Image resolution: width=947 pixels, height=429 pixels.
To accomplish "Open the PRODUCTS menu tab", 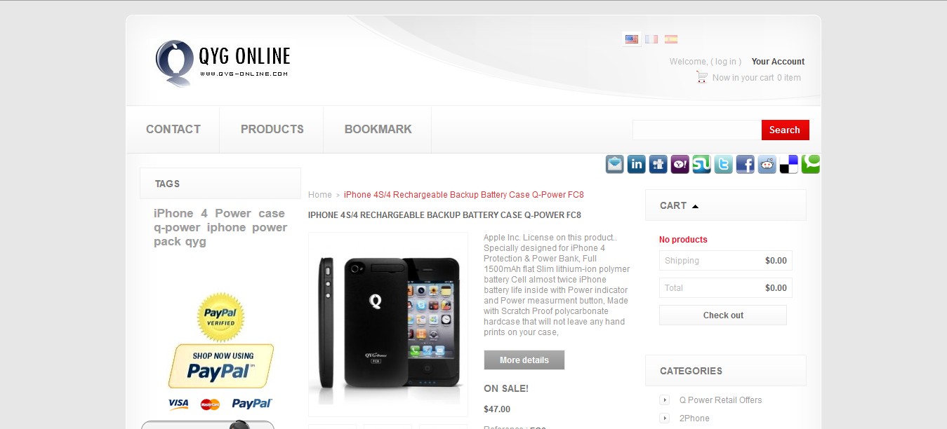I will (272, 129).
